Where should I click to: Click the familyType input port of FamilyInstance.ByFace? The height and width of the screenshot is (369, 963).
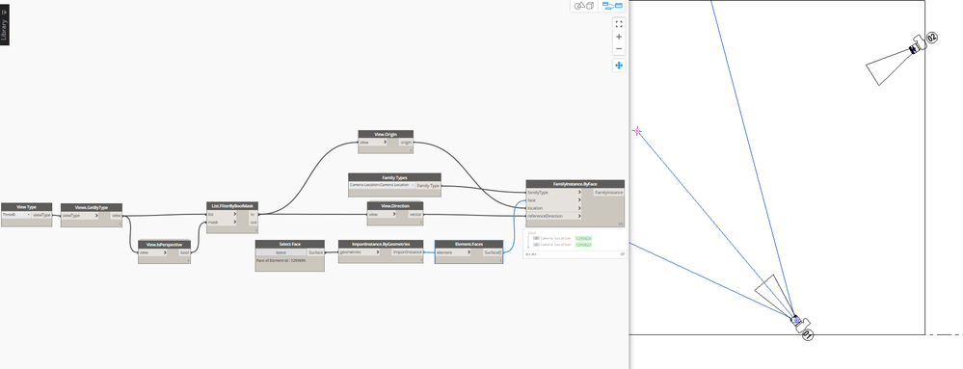tap(554, 192)
